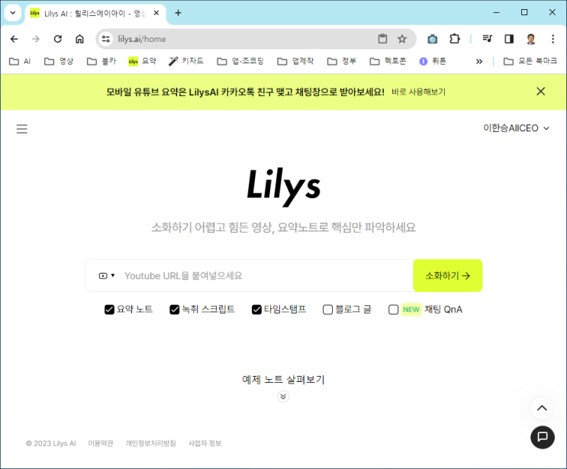This screenshot has height=469, width=567.
Task: Open the chat support bubble
Action: click(543, 437)
